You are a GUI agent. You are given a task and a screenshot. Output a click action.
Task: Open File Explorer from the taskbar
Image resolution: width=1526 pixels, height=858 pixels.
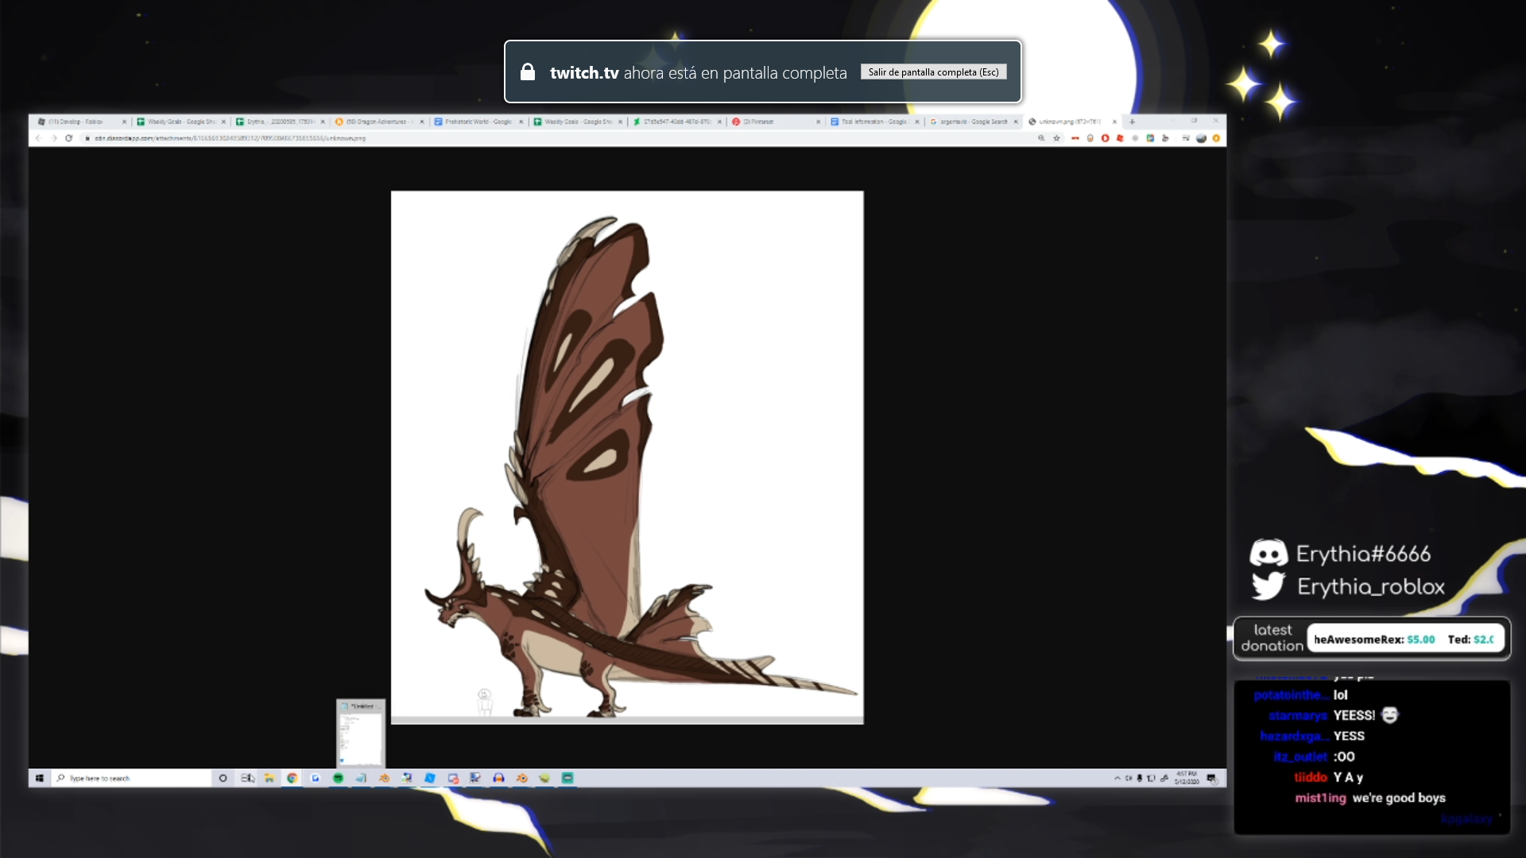(x=269, y=779)
